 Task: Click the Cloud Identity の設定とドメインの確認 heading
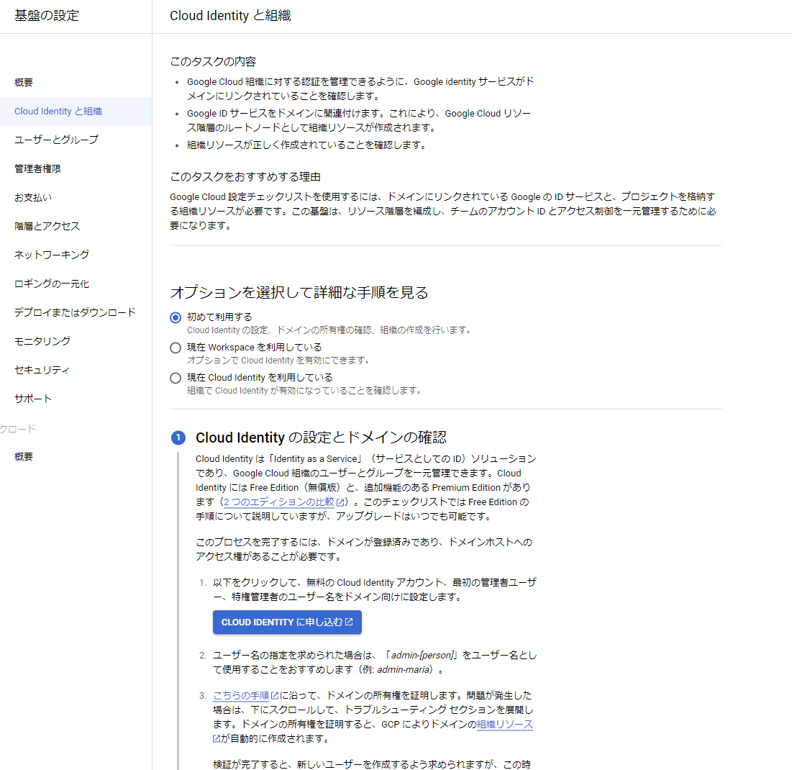pyautogui.click(x=322, y=438)
